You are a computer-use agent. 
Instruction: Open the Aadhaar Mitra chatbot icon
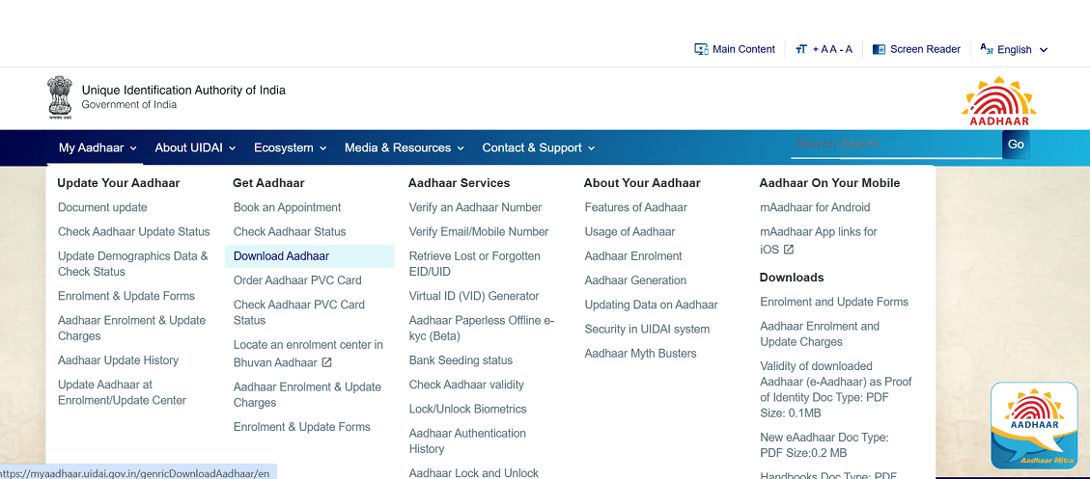[1034, 425]
